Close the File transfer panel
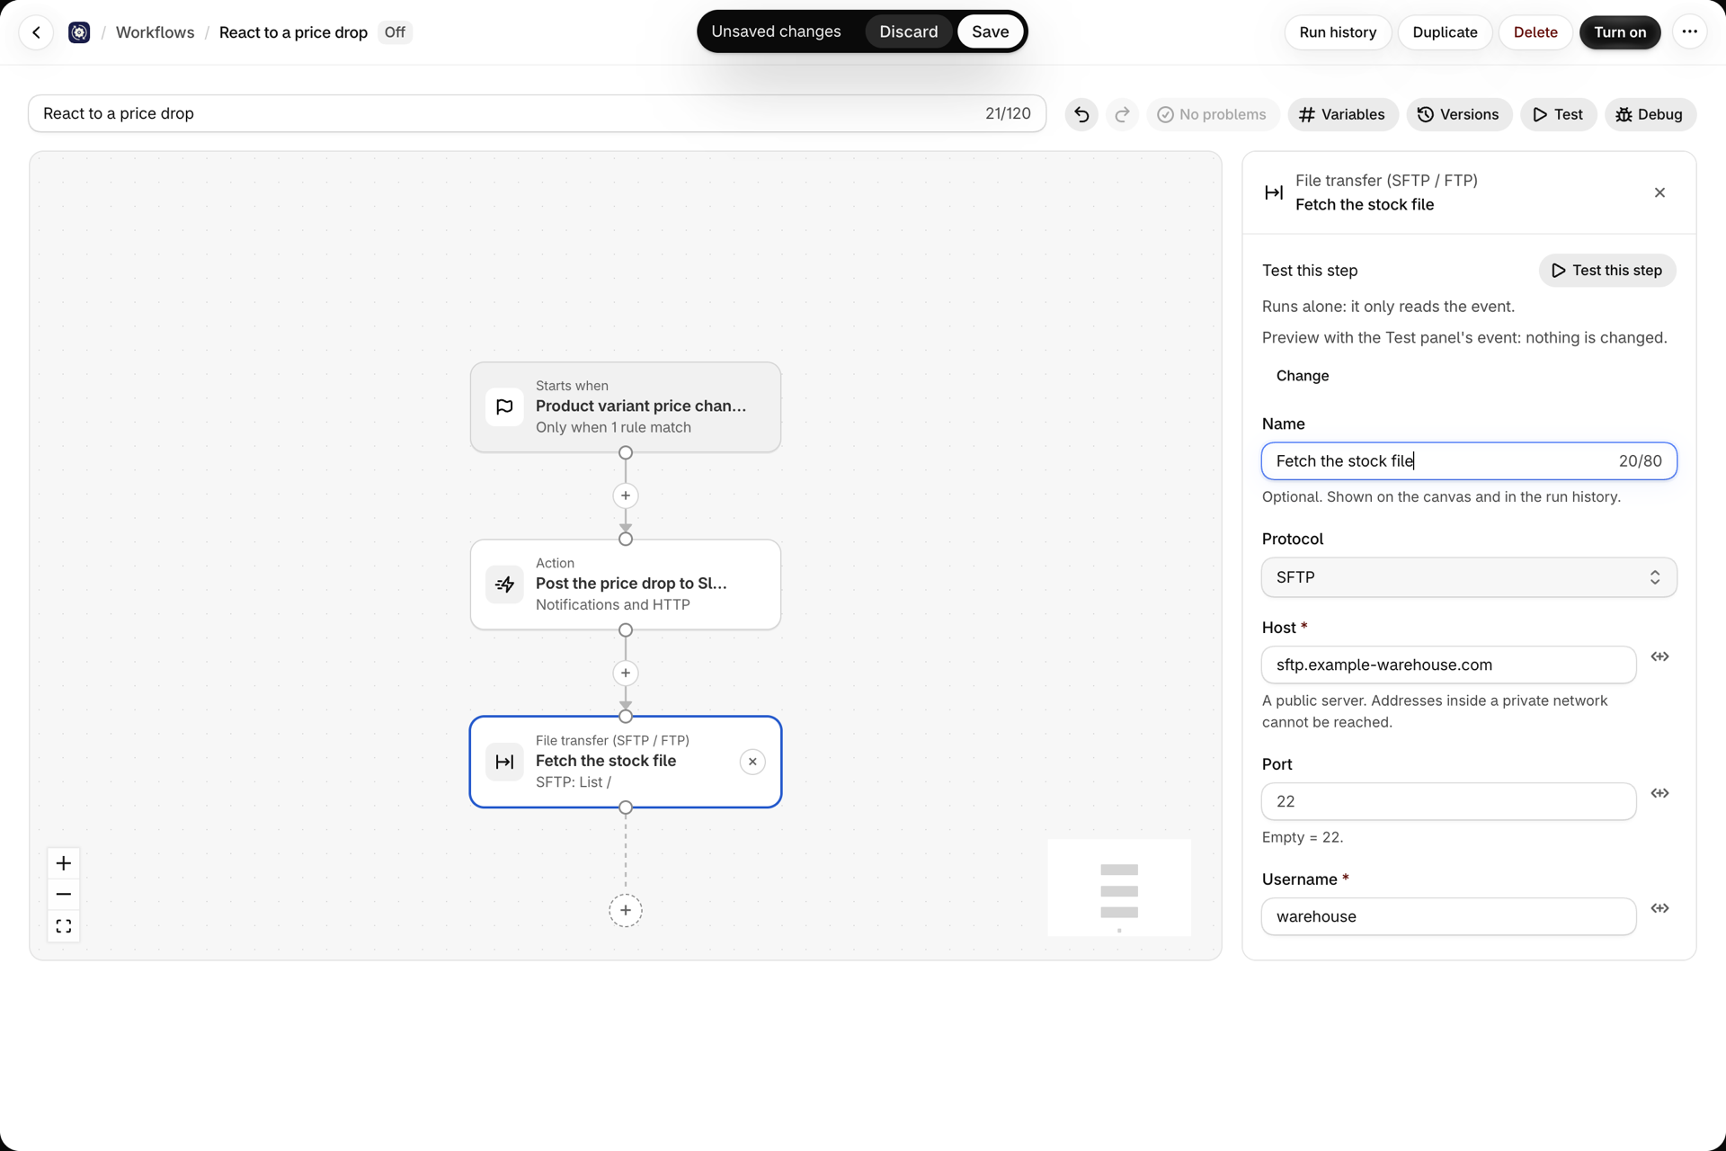The width and height of the screenshot is (1726, 1151). pos(1659,192)
